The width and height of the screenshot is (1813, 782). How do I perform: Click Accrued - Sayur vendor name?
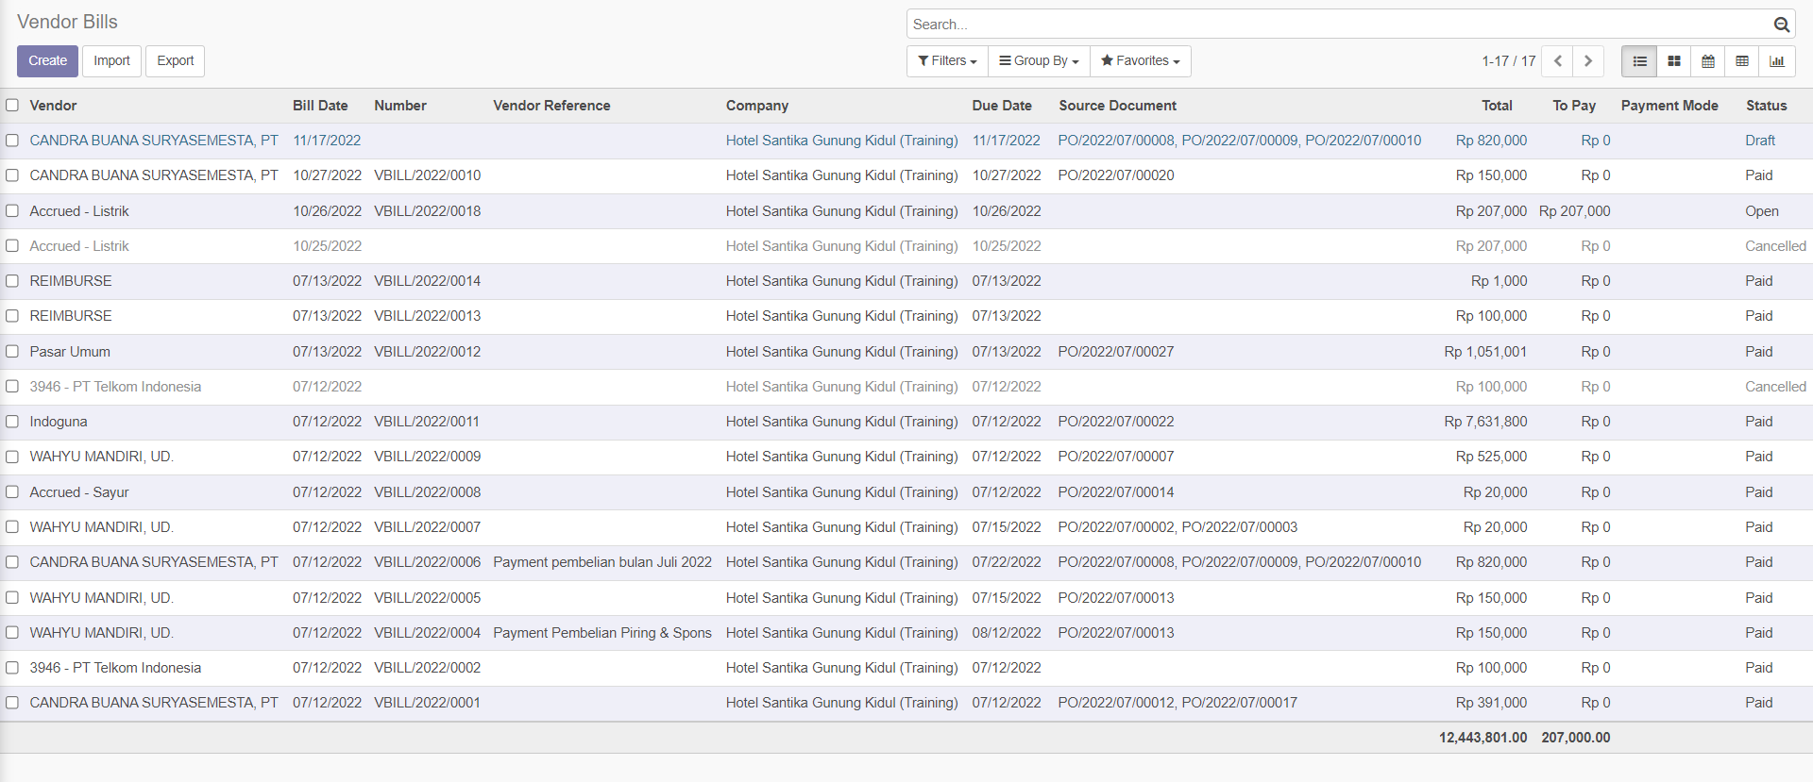click(79, 492)
